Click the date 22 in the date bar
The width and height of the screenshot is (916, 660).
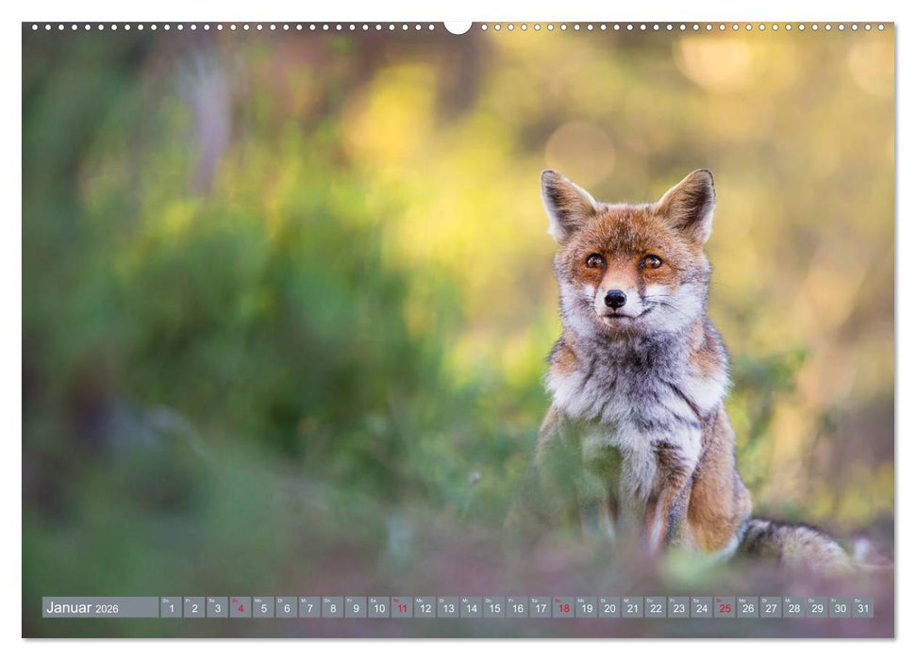pyautogui.click(x=654, y=608)
